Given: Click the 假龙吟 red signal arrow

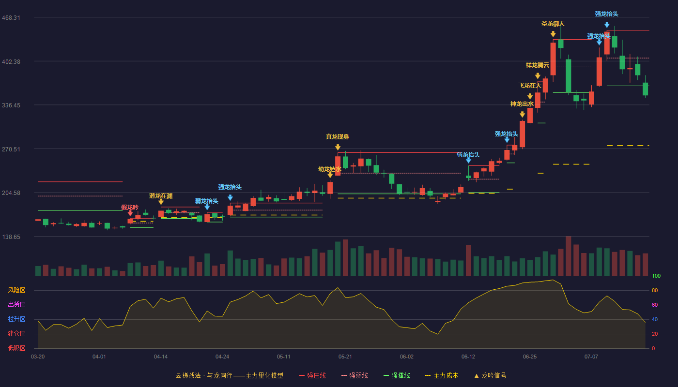Looking at the screenshot, I should point(130,213).
